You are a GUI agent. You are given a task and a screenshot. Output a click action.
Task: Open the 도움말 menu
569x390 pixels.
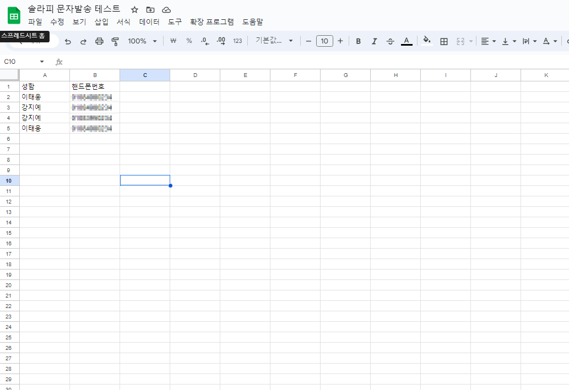(253, 22)
